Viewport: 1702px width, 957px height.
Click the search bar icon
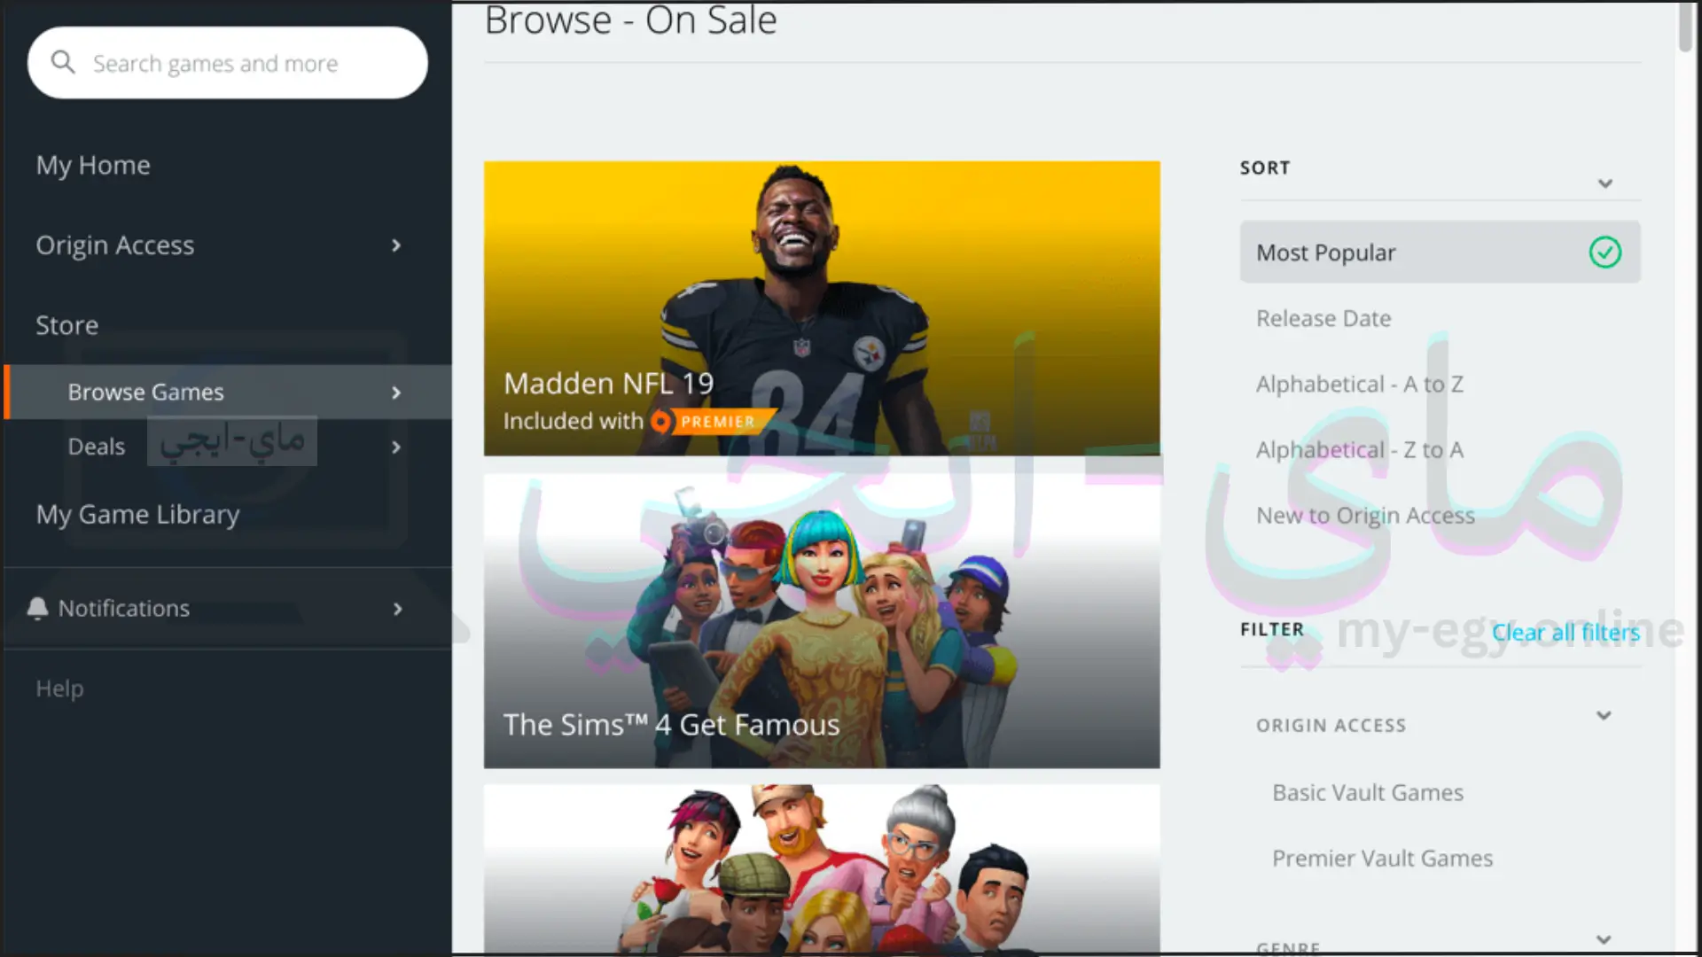coord(63,62)
